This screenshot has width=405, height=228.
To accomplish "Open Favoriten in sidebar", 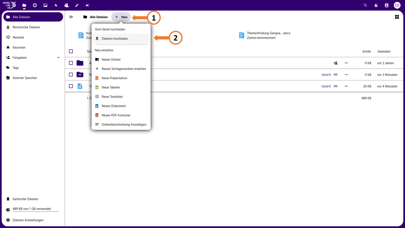I will (33, 47).
